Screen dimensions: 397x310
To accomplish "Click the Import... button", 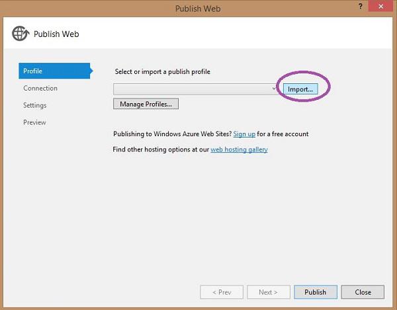I will point(300,89).
